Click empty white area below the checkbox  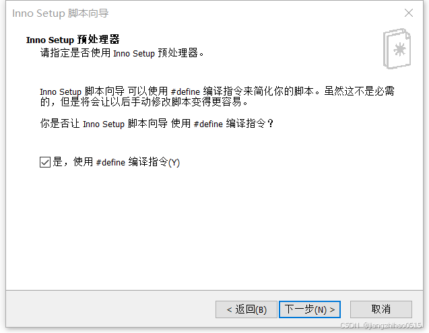[x=213, y=227]
